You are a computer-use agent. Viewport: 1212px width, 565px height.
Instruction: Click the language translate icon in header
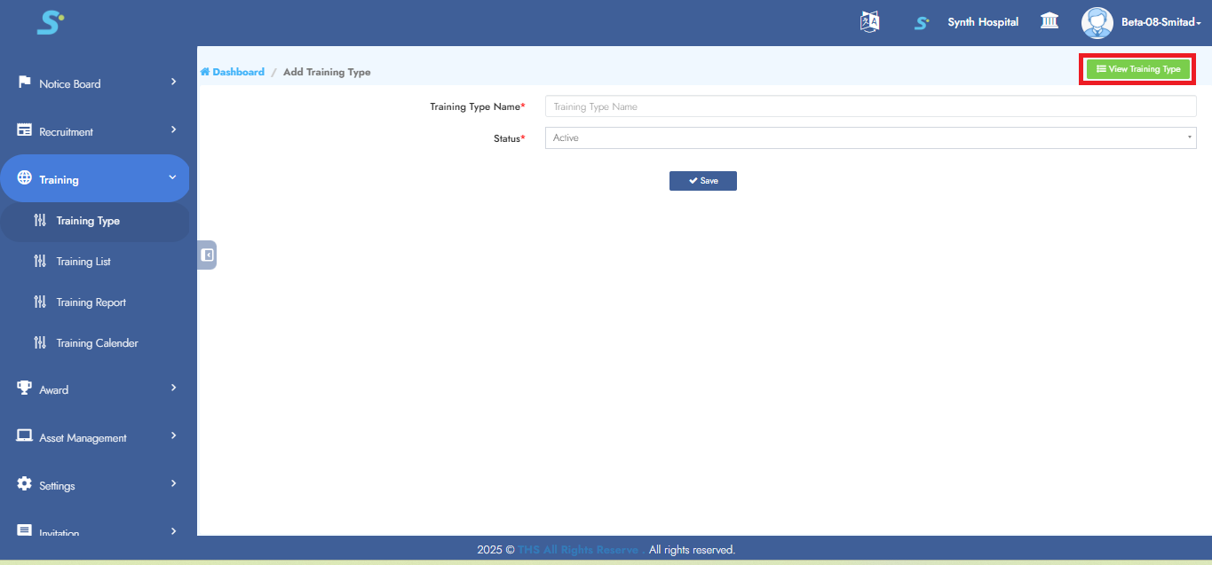point(869,22)
